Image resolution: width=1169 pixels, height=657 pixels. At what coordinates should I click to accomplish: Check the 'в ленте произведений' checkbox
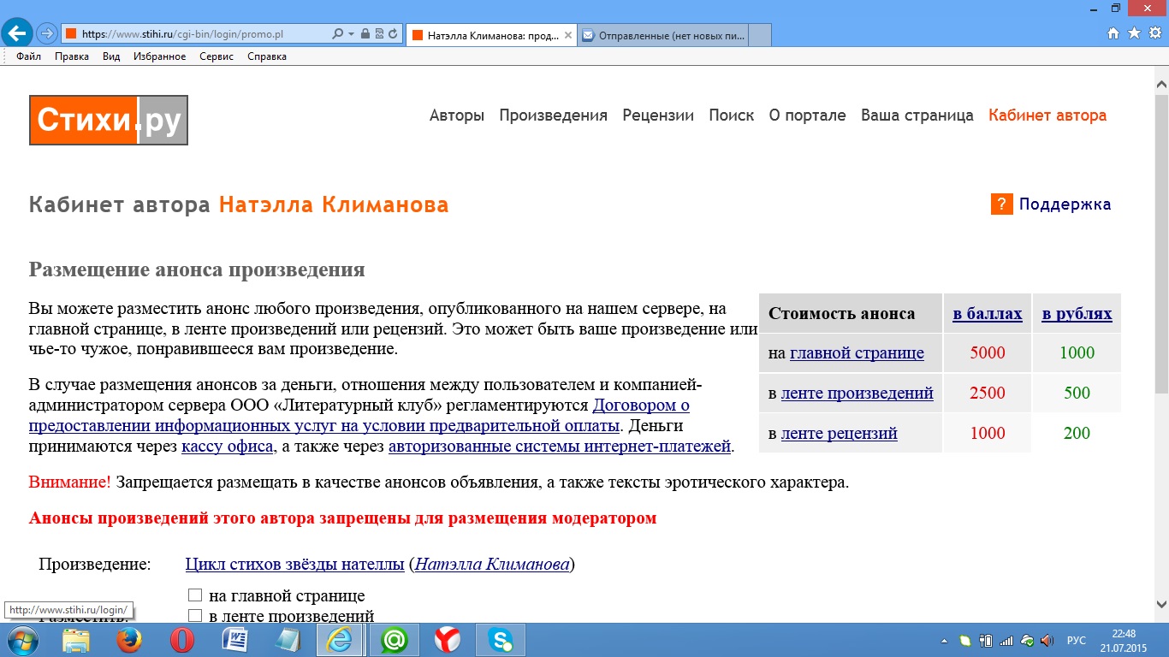click(x=195, y=615)
